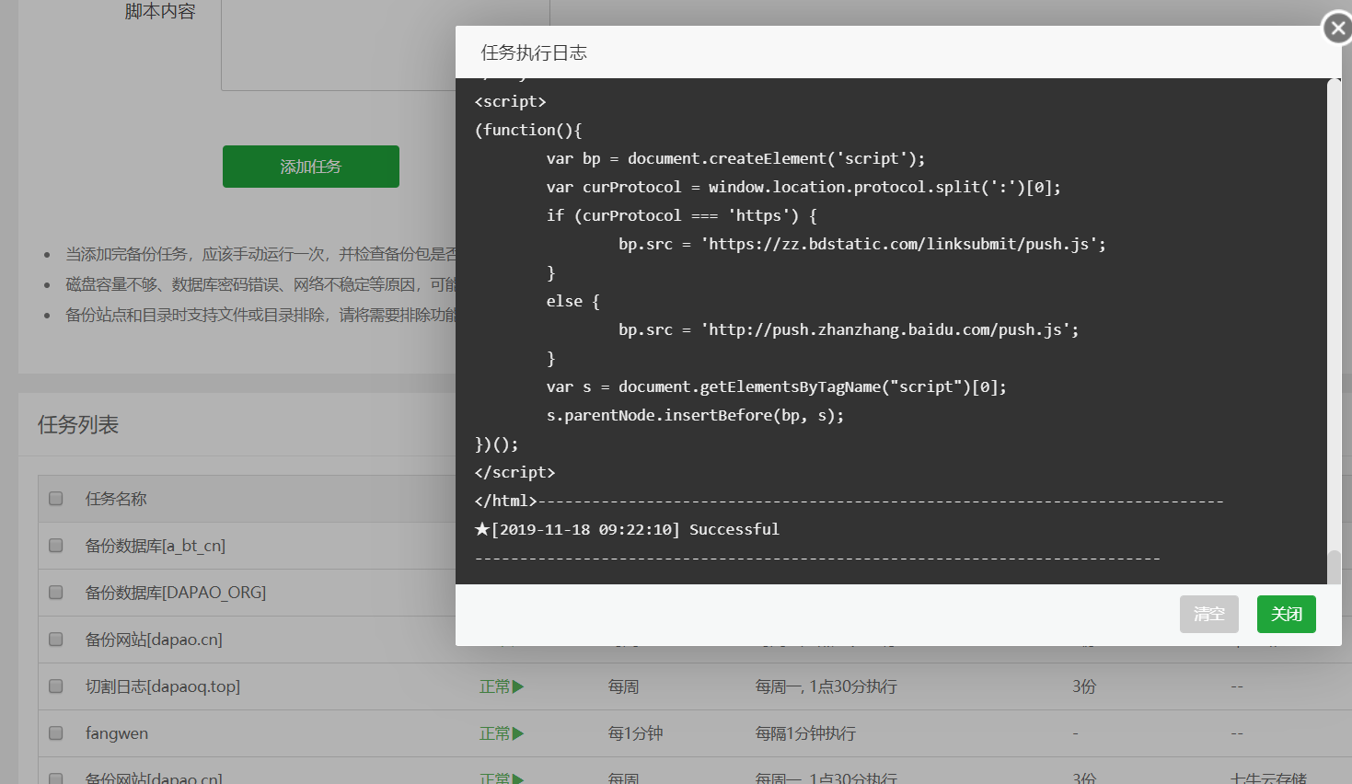Check the box for 切割日志[dapaoq.top]

click(56, 686)
